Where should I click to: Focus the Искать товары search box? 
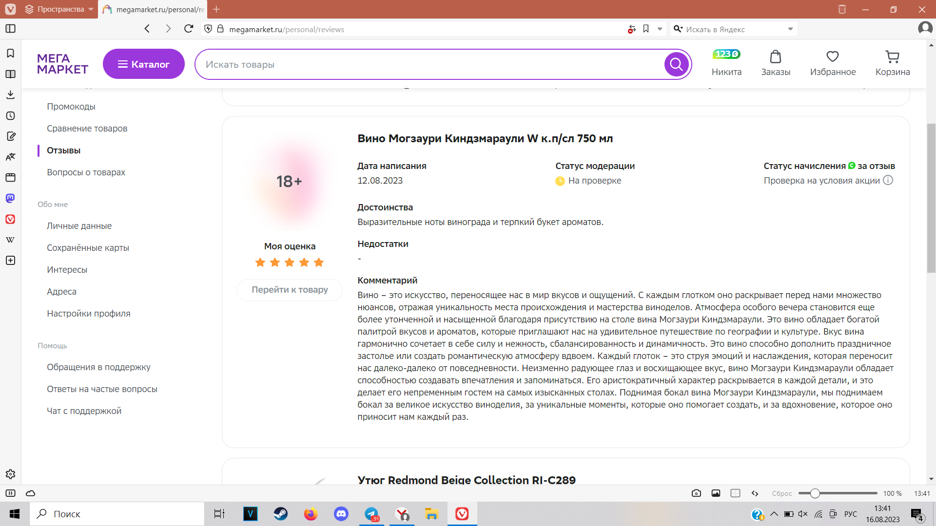point(429,64)
